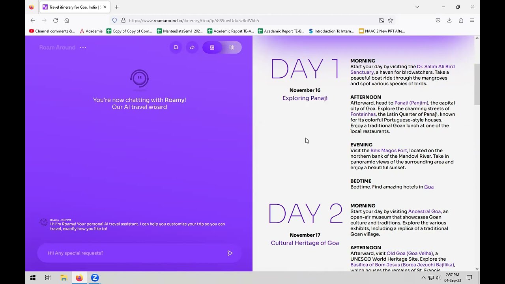Open the three-dots menu beside Roam Around

click(x=83, y=47)
